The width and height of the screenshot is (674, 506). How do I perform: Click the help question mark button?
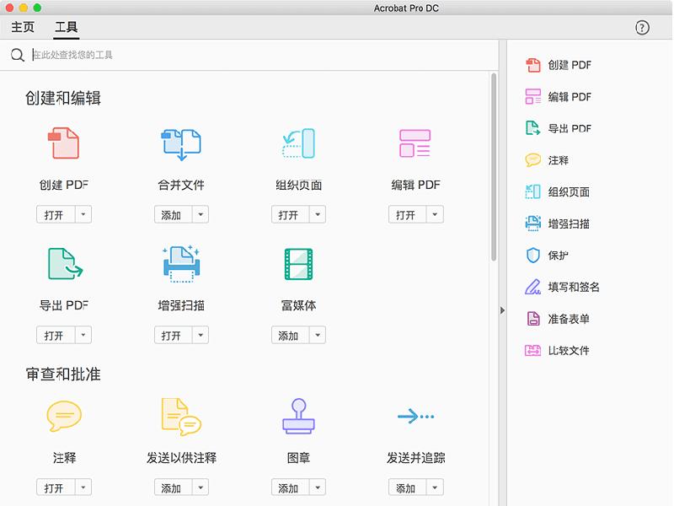[x=641, y=28]
